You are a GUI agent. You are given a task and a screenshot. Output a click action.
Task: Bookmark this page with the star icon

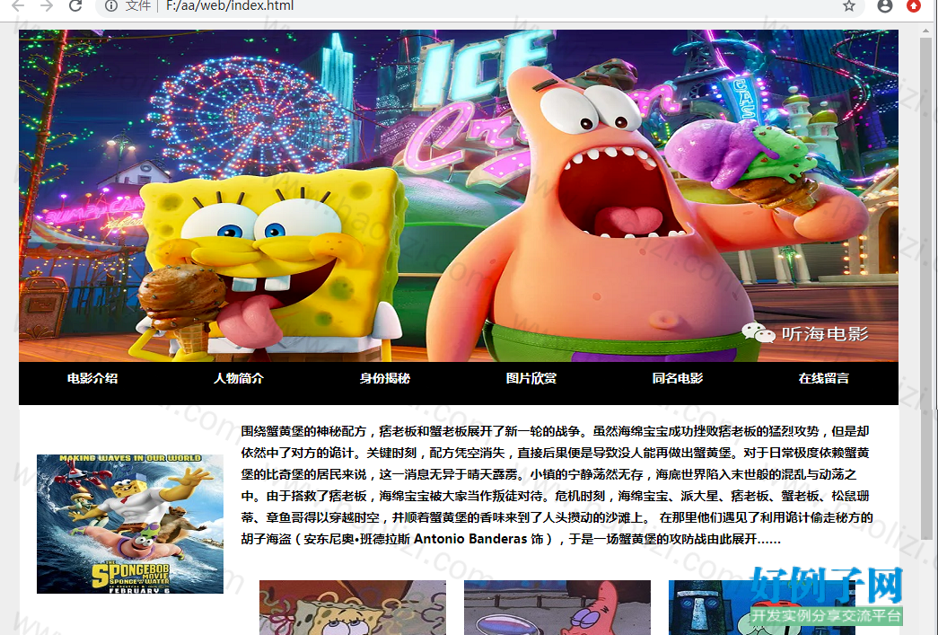(x=848, y=6)
